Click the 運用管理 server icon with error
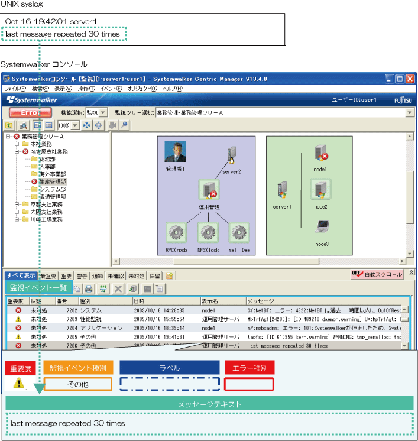 (x=209, y=190)
